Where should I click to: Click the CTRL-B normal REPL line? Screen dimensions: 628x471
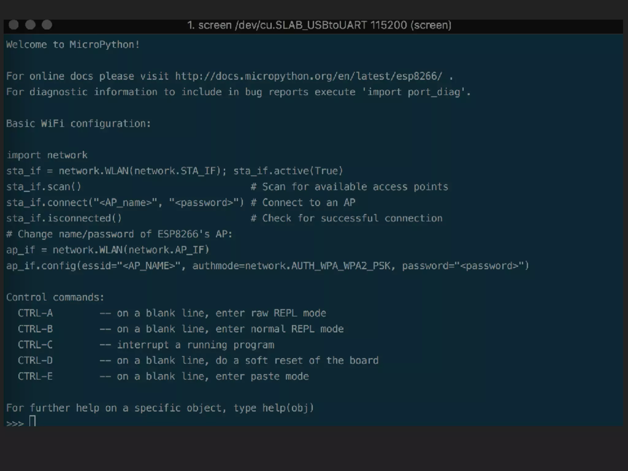click(x=180, y=329)
